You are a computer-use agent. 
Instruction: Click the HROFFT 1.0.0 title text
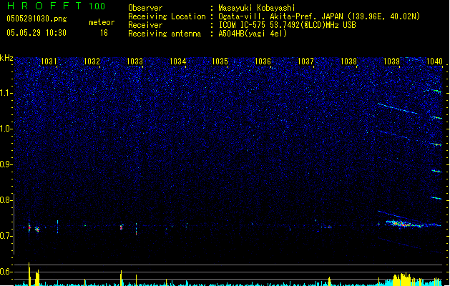(56, 6)
